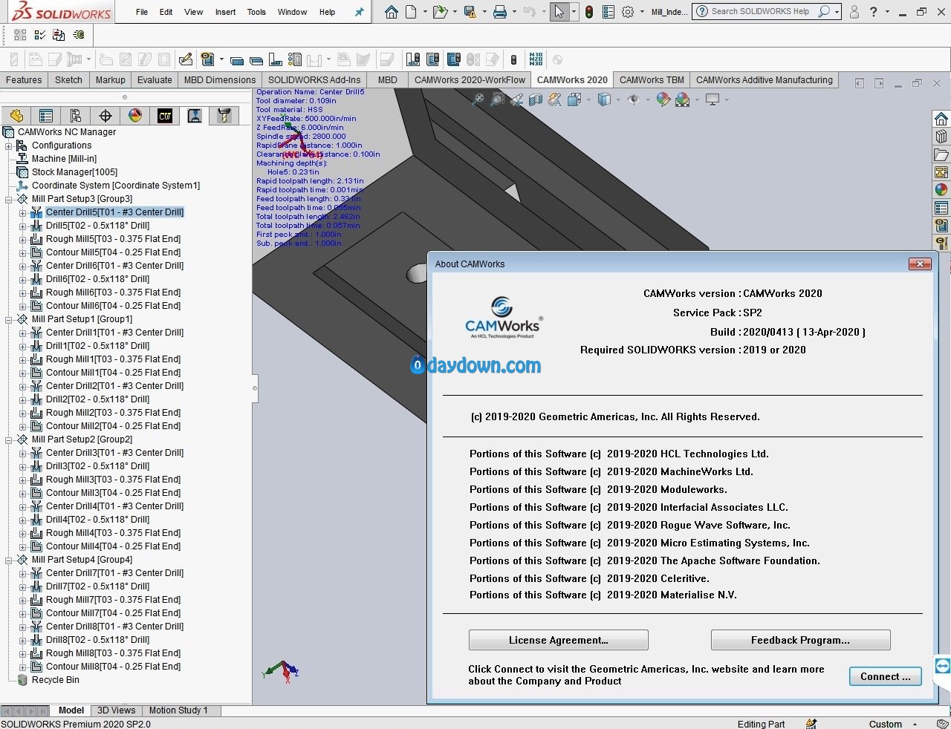Screen dimensions: 951x729
Task: Open the ConfigurationManager tab icon
Action: (x=76, y=116)
